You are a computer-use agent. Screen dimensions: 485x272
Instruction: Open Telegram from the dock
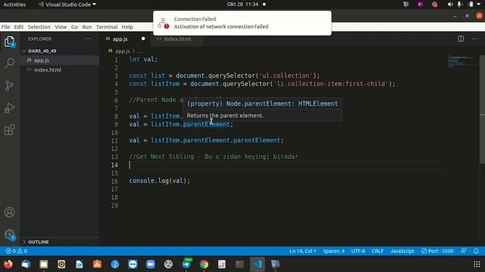coord(186,264)
